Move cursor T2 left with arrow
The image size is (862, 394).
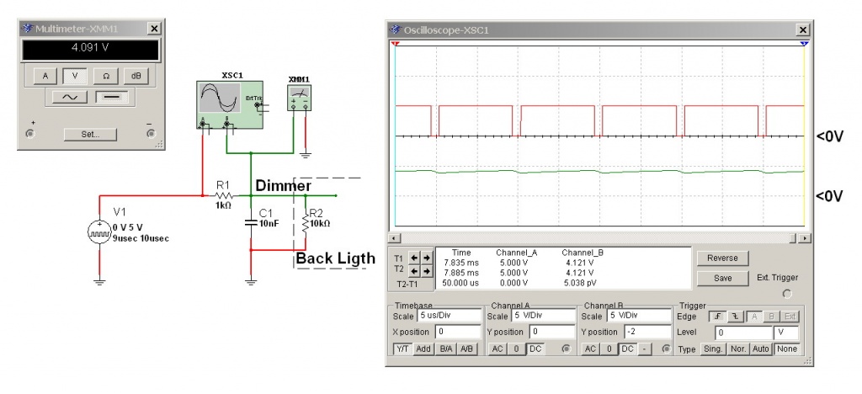(x=413, y=271)
